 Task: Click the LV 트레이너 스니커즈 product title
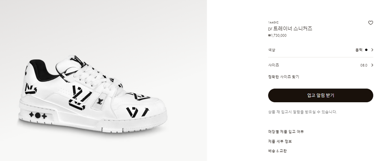click(290, 29)
